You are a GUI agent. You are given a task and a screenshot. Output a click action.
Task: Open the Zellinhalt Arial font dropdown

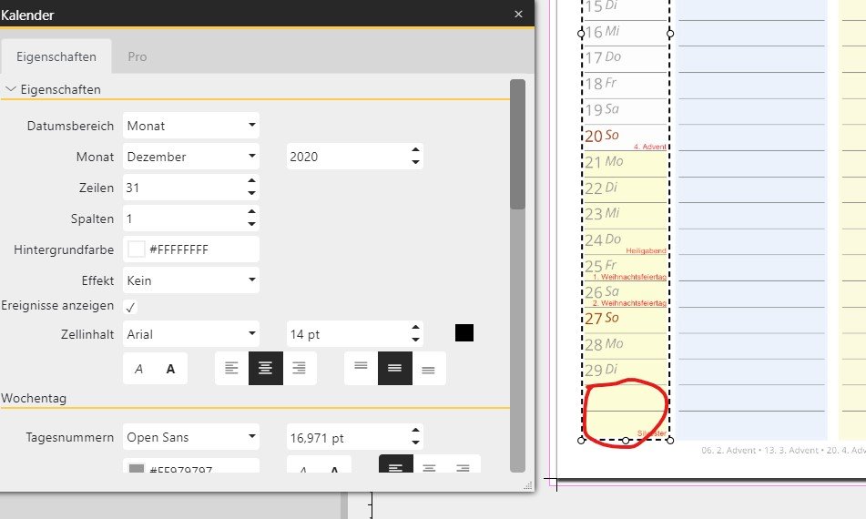click(191, 334)
